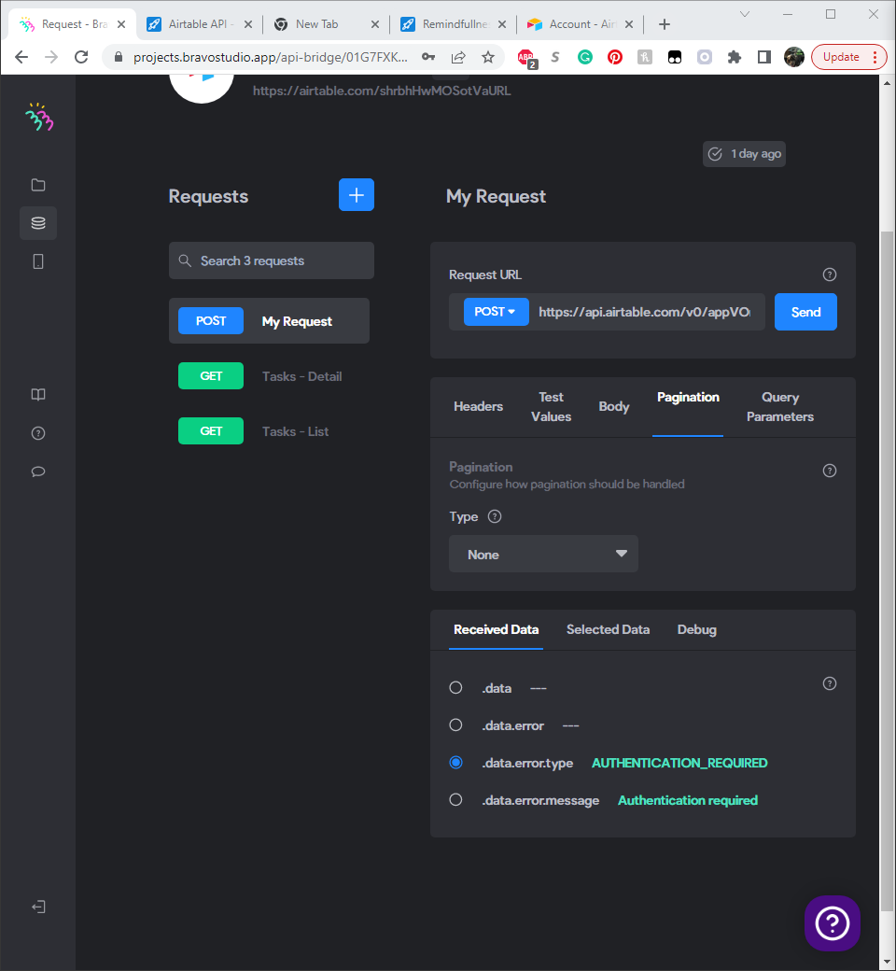The image size is (896, 971).
Task: Click the Received Data help icon
Action: 830,683
